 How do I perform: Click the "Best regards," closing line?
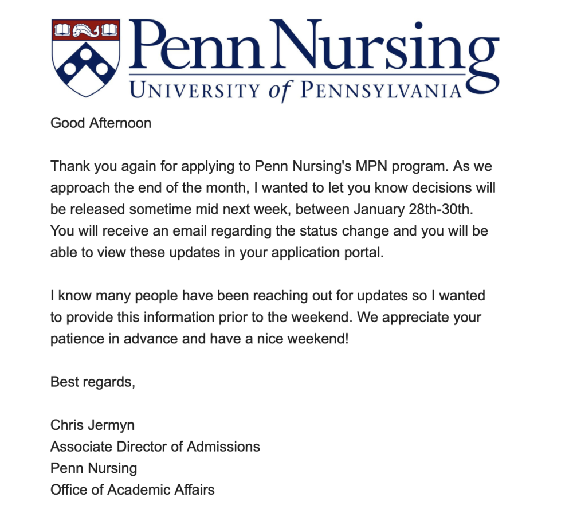pyautogui.click(x=92, y=382)
